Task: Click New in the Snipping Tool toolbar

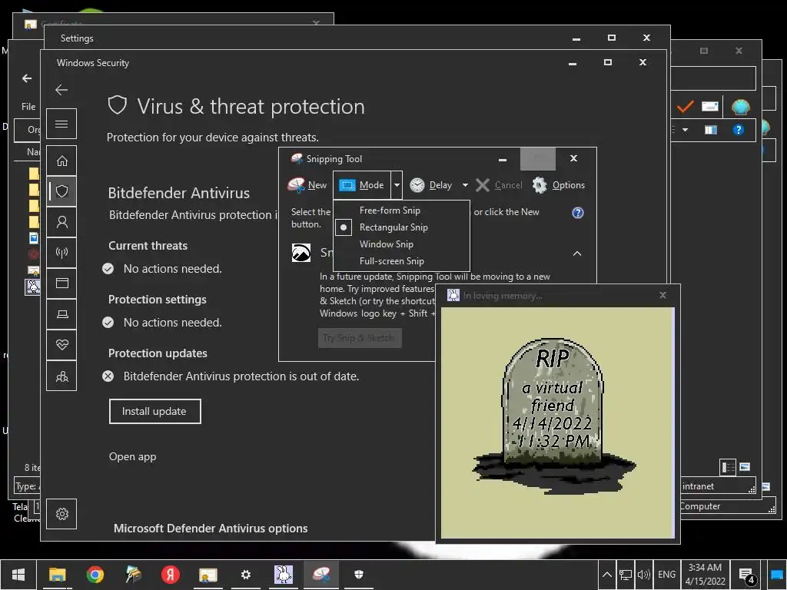Action: (307, 184)
